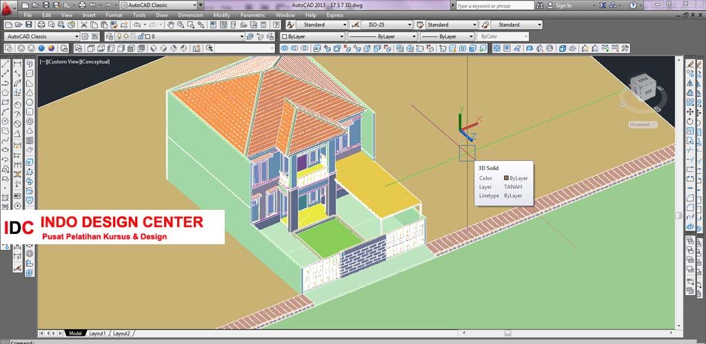Click SW Isometric view cube icon
Image resolution: width=706 pixels, height=344 pixels.
click(154, 48)
